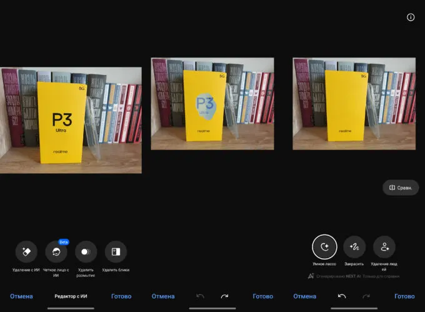Pick the Удаление людей tool
The height and width of the screenshot is (312, 425).
pyautogui.click(x=384, y=247)
